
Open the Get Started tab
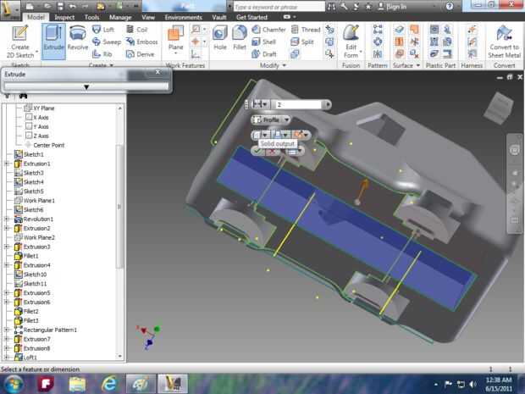pos(251,17)
